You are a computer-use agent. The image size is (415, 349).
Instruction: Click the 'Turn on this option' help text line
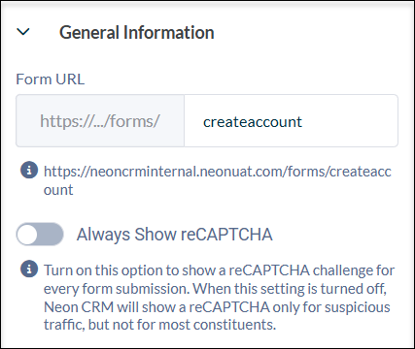pos(220,270)
